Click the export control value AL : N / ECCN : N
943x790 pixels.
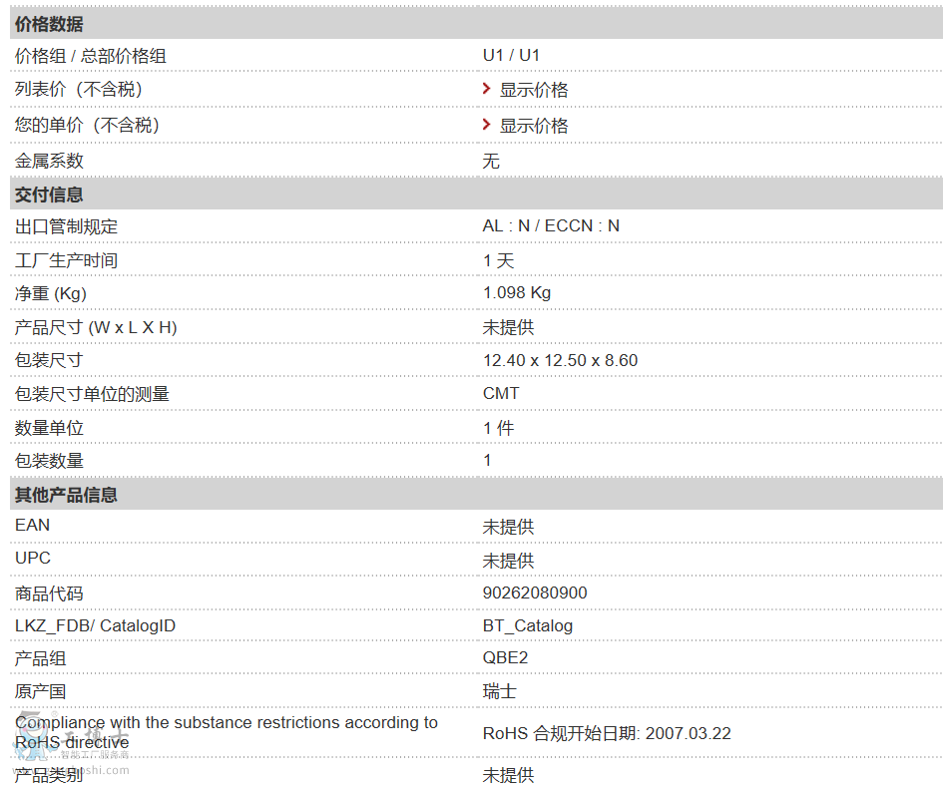(551, 225)
